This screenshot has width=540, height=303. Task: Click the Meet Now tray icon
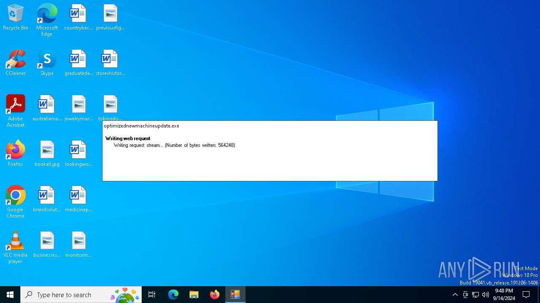465,295
